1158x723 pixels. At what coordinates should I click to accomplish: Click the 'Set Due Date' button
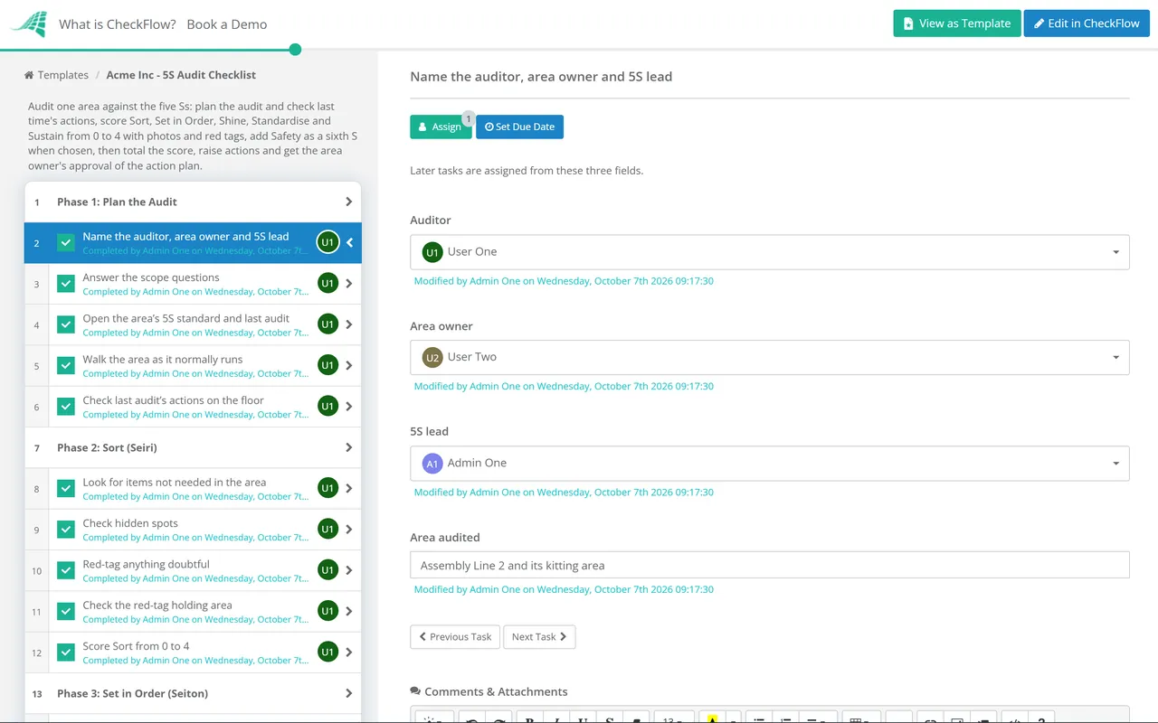tap(520, 127)
